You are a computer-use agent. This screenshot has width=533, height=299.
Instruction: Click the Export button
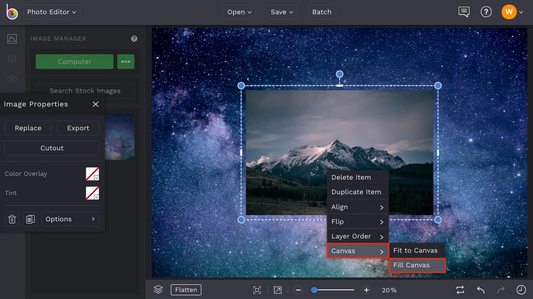pyautogui.click(x=78, y=128)
